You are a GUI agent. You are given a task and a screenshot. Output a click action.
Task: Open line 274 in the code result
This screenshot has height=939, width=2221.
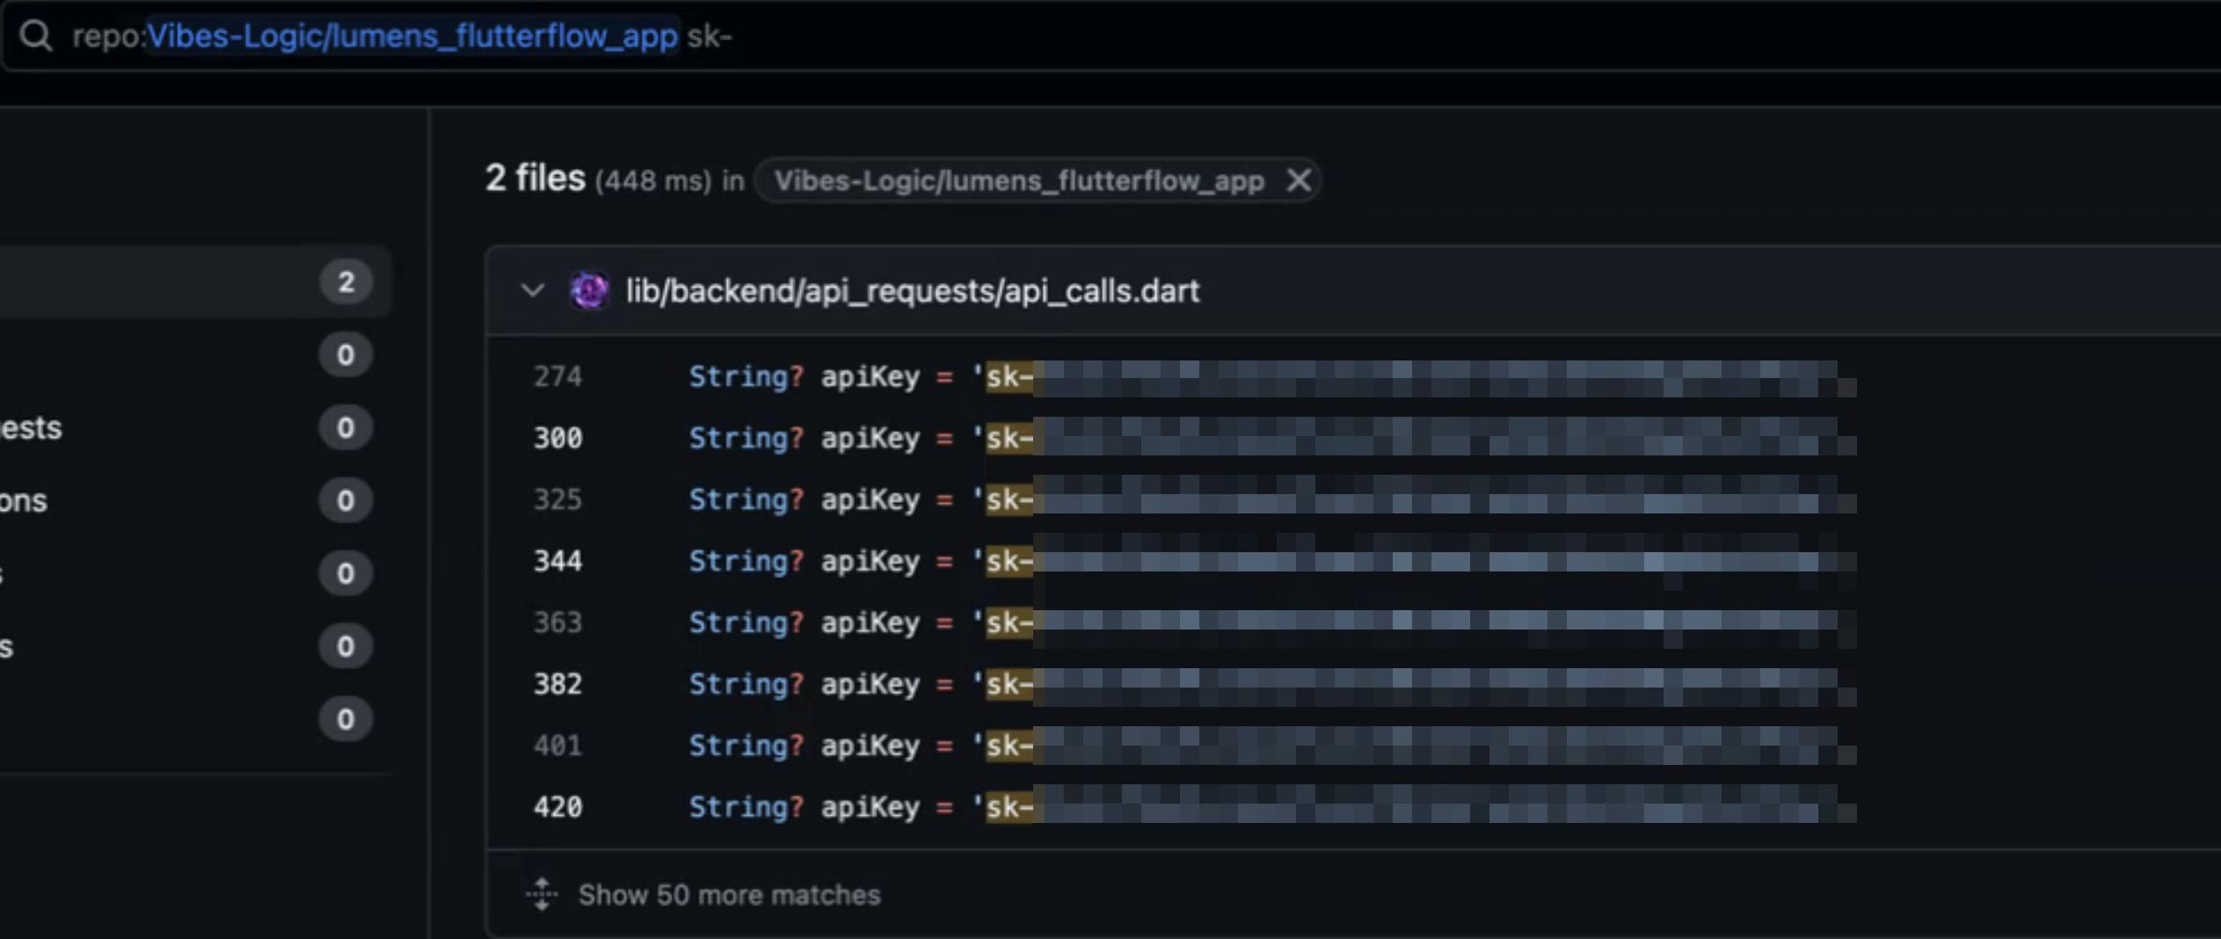(x=557, y=376)
